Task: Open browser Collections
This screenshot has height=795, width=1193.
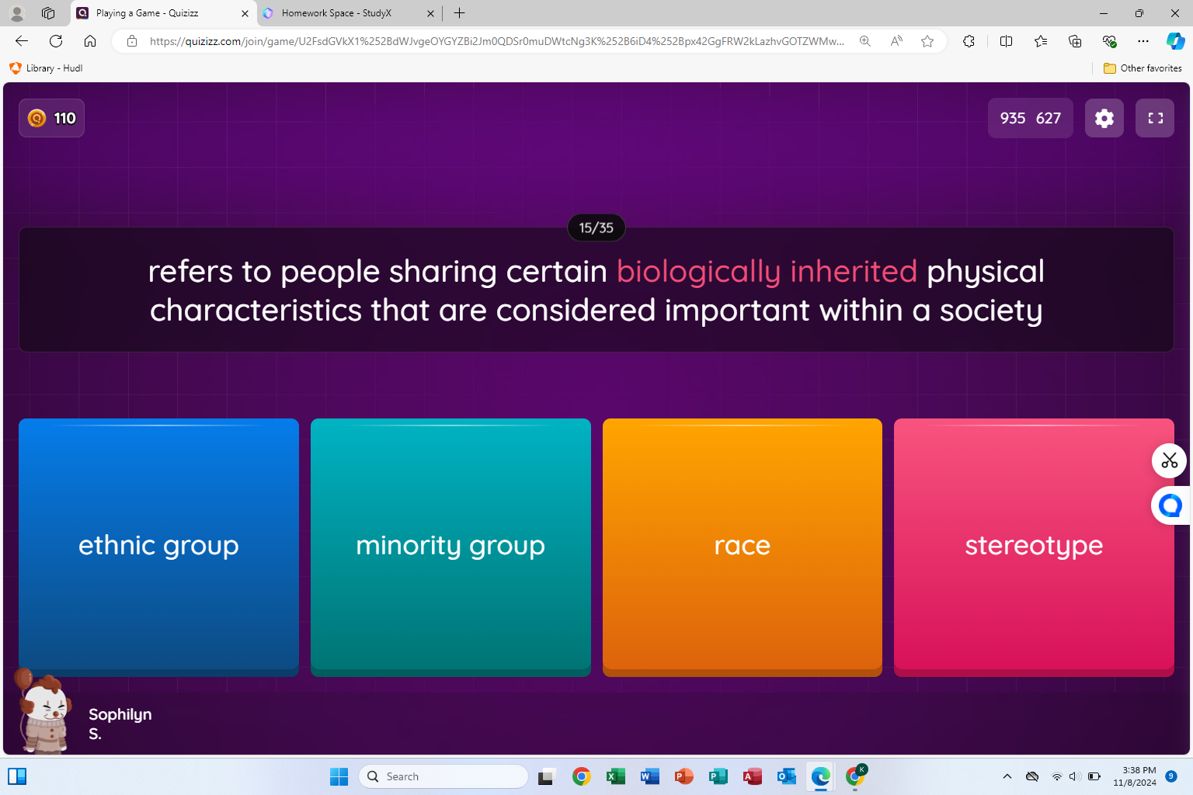Action: (1075, 41)
